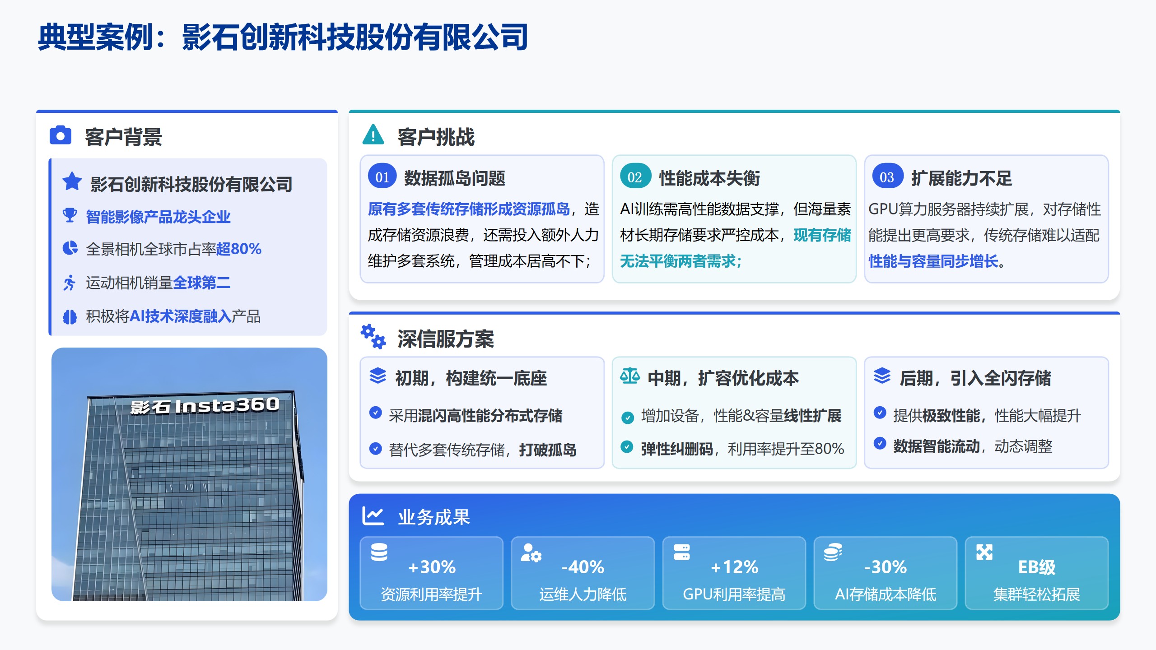This screenshot has height=650, width=1156.
Task: Click the 运维人力降低 label
Action: coord(583,594)
